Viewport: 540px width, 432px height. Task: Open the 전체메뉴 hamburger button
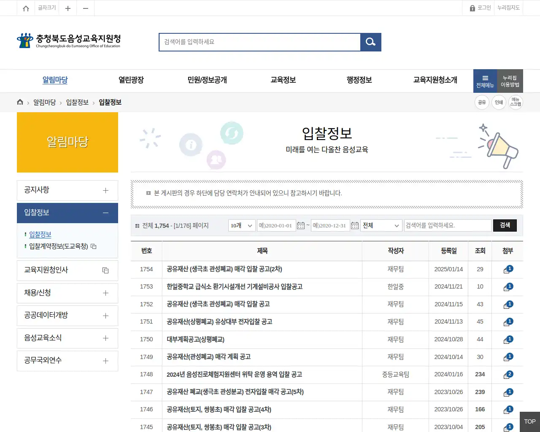point(485,81)
